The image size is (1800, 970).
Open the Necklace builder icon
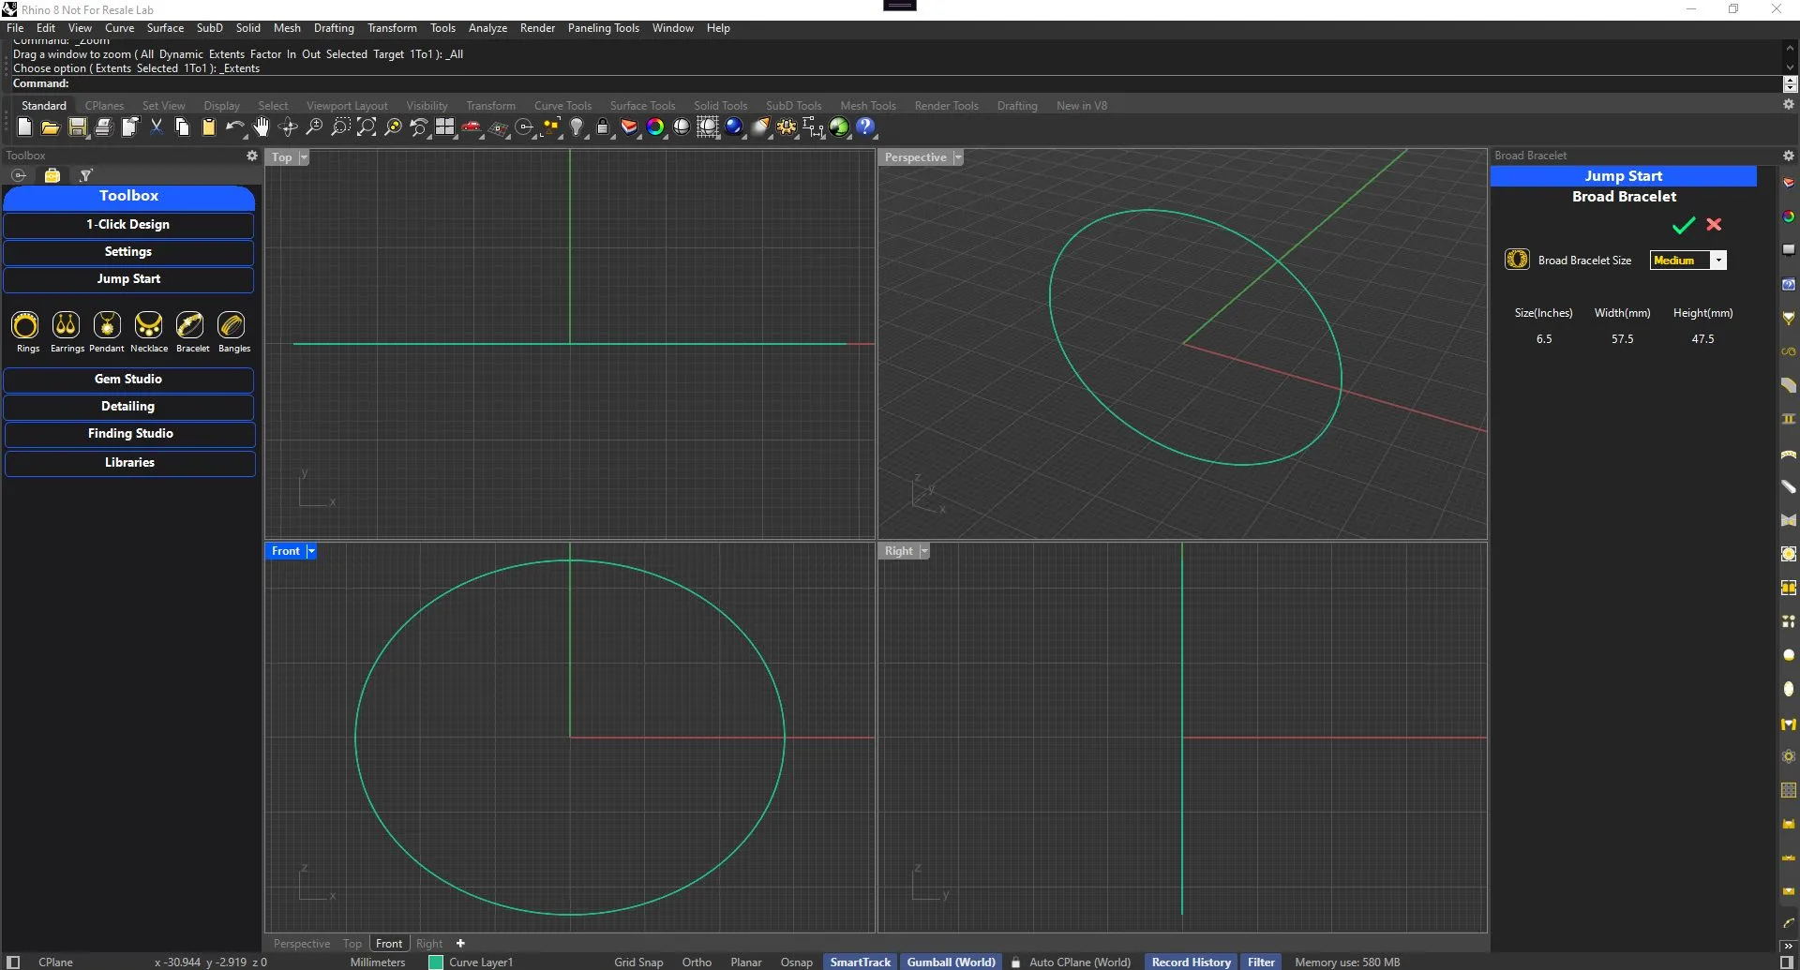[x=148, y=325]
